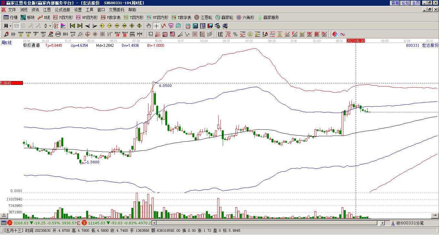Open the 9P四方形 tool
This screenshot has height=235, width=439.
tap(87, 17)
